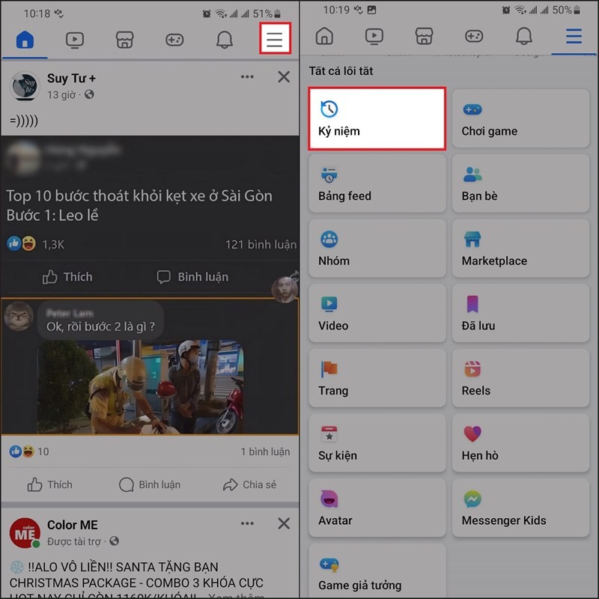Open the Đã lưu saved items shortcut

[x=520, y=313]
